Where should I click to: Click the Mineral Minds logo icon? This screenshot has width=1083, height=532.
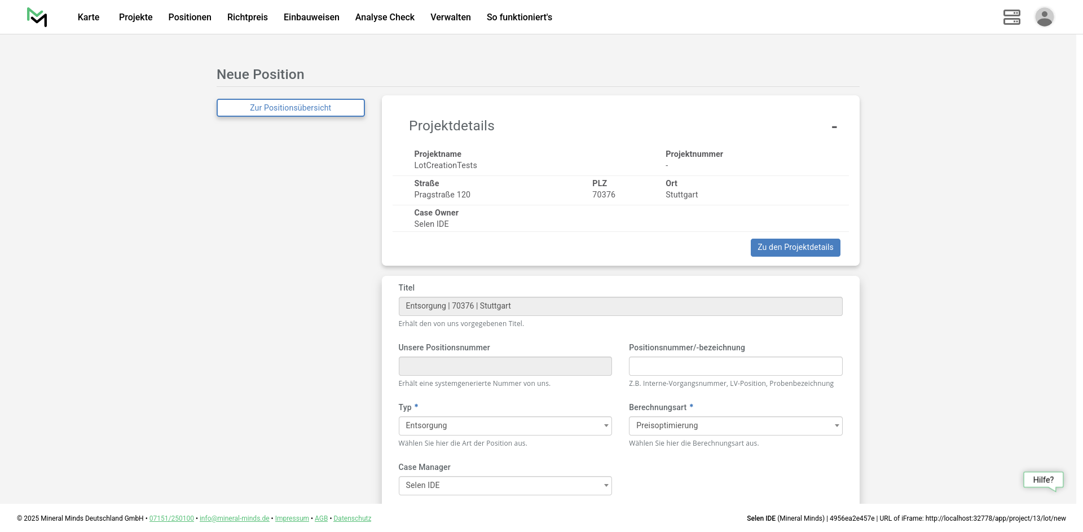(37, 17)
